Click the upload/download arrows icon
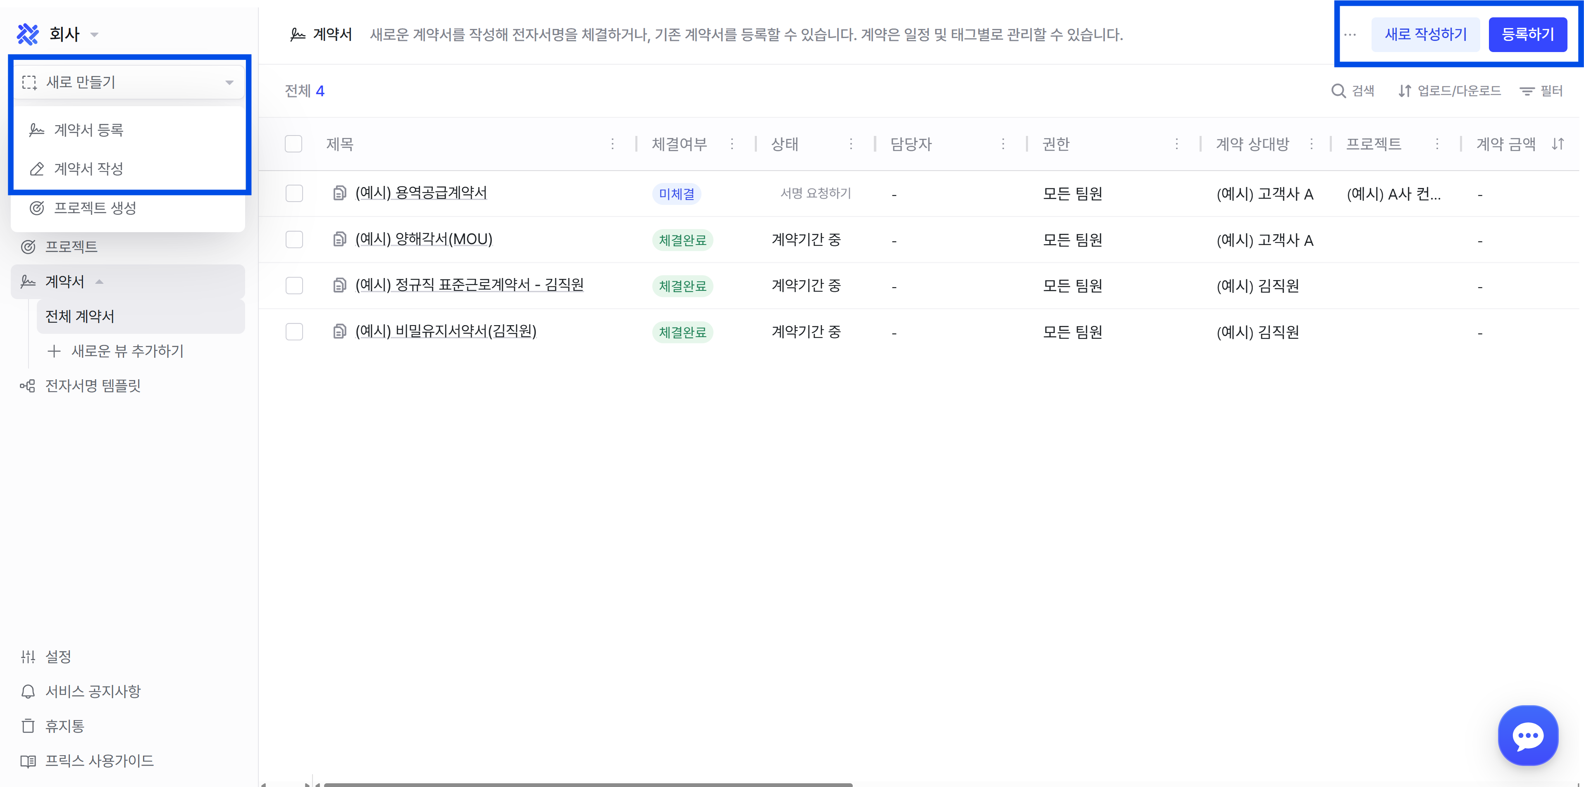1584x787 pixels. pos(1405,91)
